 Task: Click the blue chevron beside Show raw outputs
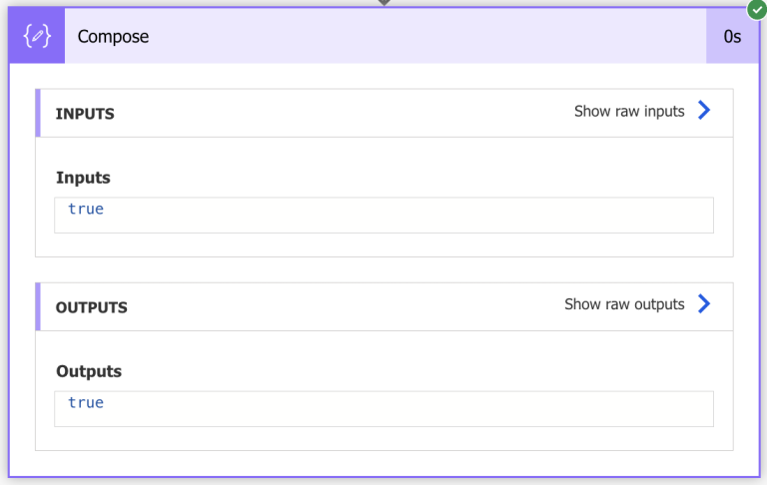(704, 304)
